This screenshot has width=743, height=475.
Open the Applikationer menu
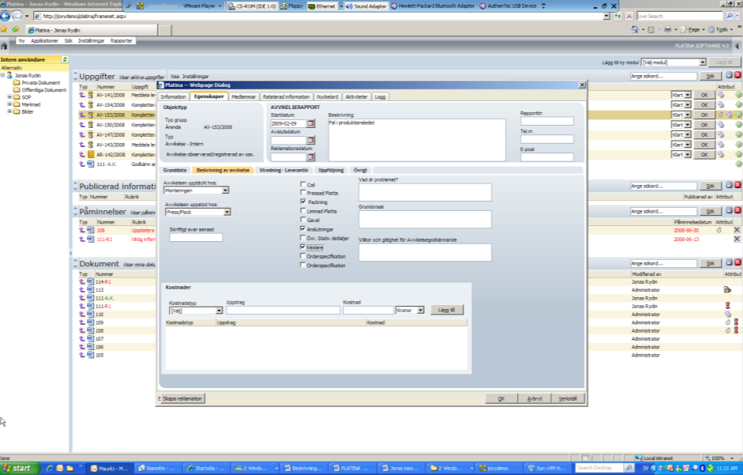coord(44,41)
